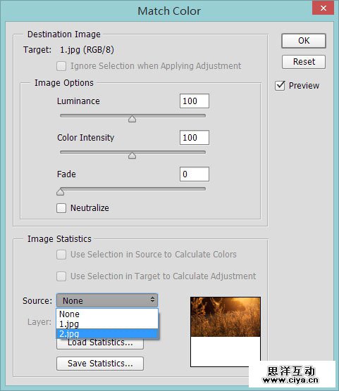The image size is (339, 391).
Task: Toggle the Preview checkbox
Action: click(280, 86)
